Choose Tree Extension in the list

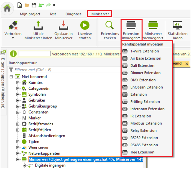coord(142,152)
